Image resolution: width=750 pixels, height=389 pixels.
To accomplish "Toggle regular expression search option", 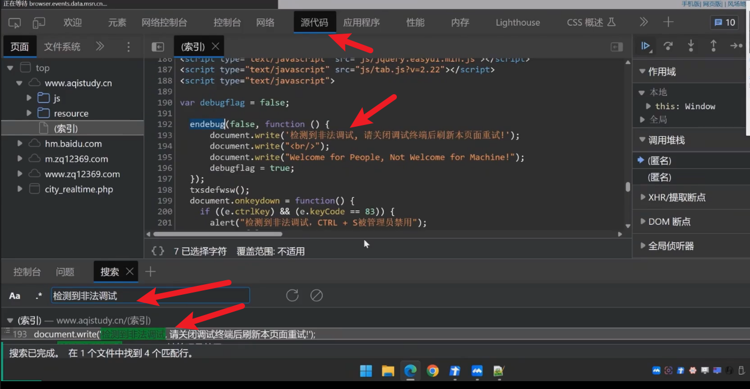I will (x=39, y=296).
